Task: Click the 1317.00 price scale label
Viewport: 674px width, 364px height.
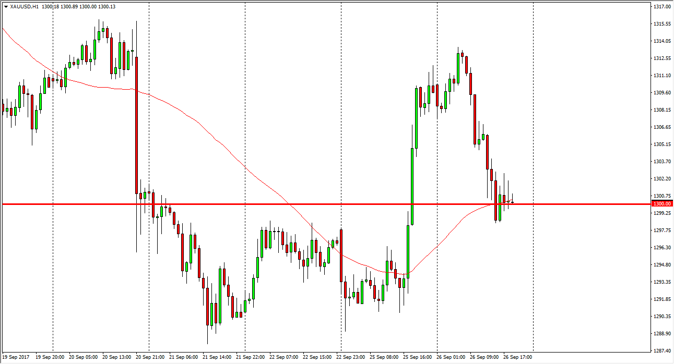Action: pos(661,7)
